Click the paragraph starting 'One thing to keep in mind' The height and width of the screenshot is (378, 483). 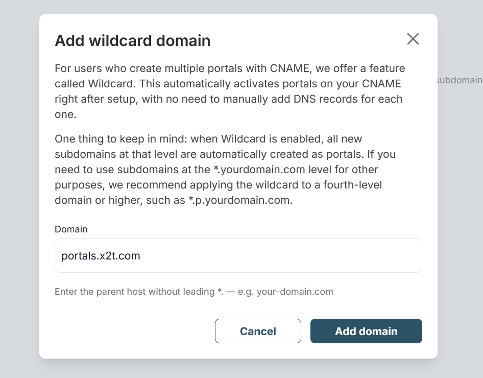point(225,170)
